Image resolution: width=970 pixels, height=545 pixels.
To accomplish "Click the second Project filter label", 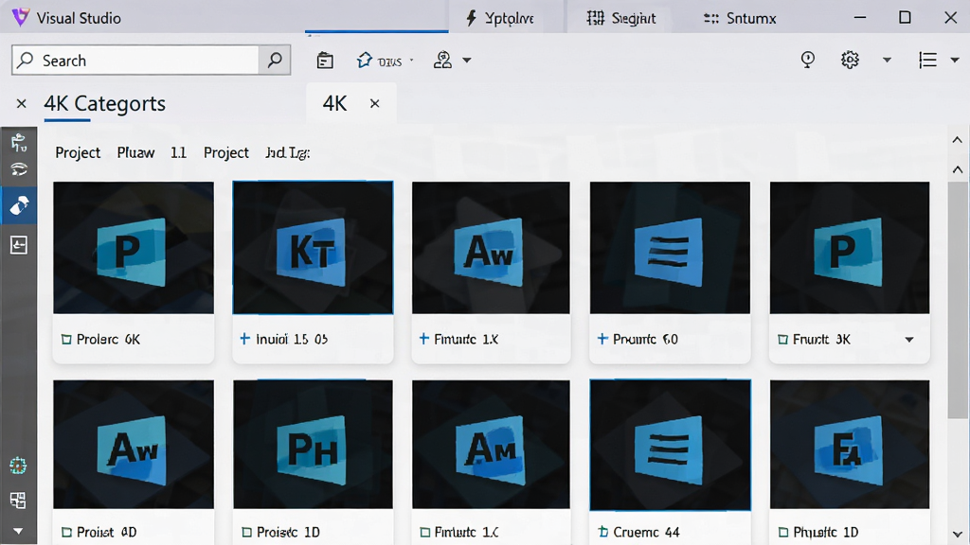I will click(x=225, y=152).
